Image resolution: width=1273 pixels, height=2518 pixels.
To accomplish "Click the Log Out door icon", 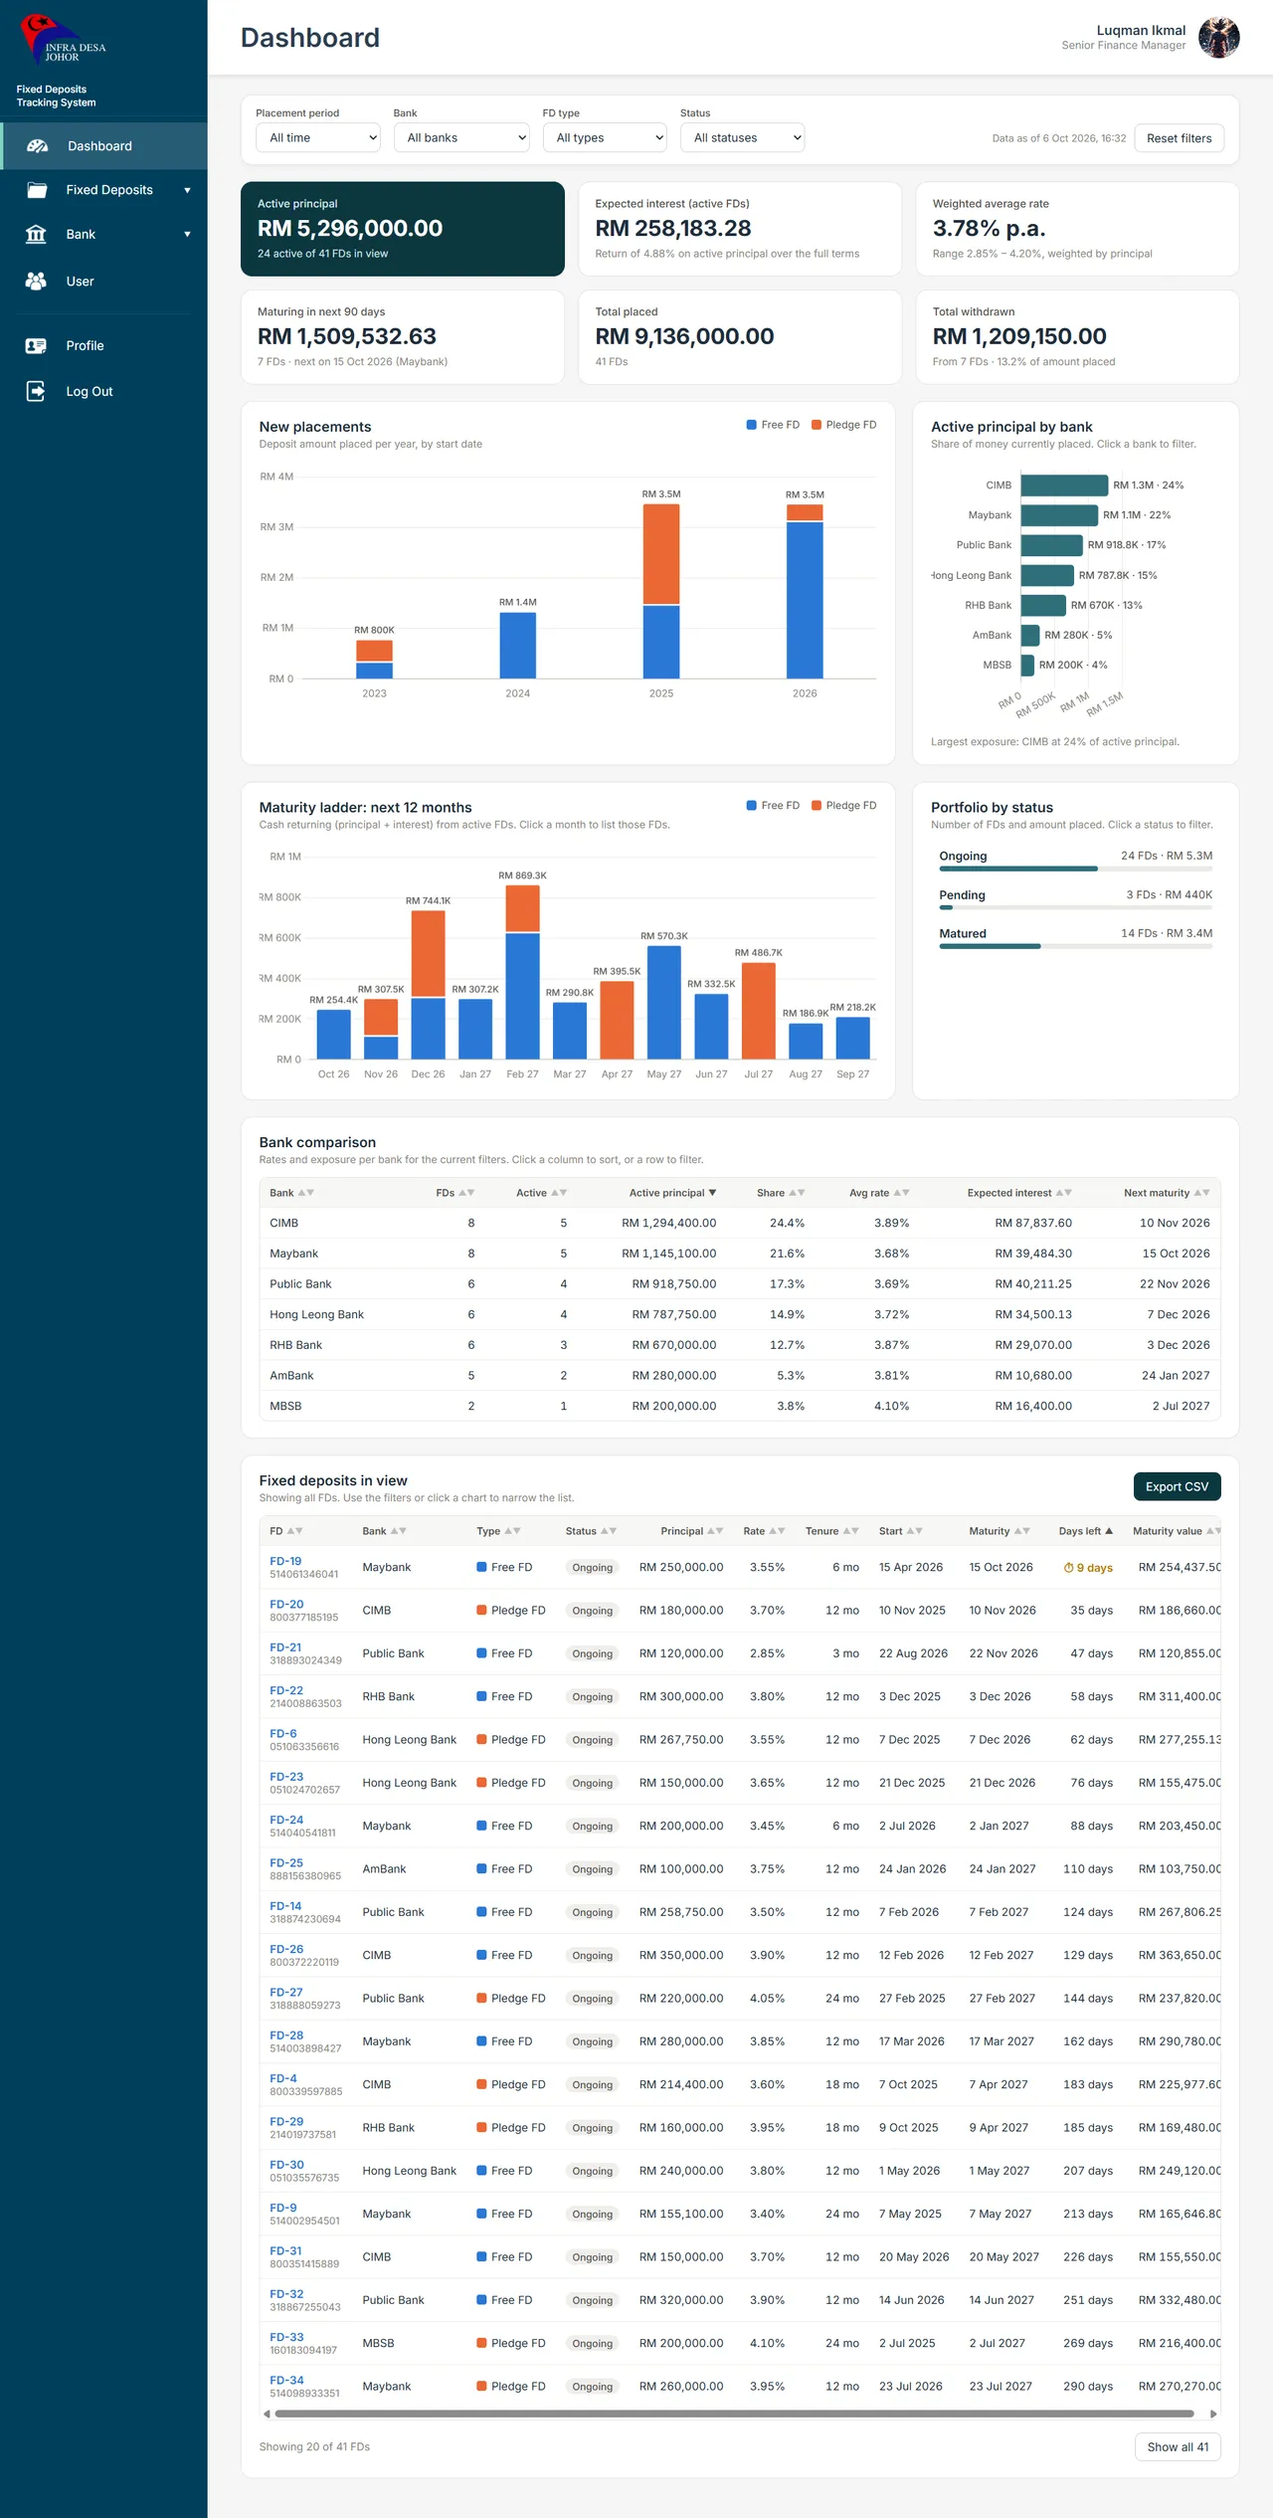I will pos(36,391).
